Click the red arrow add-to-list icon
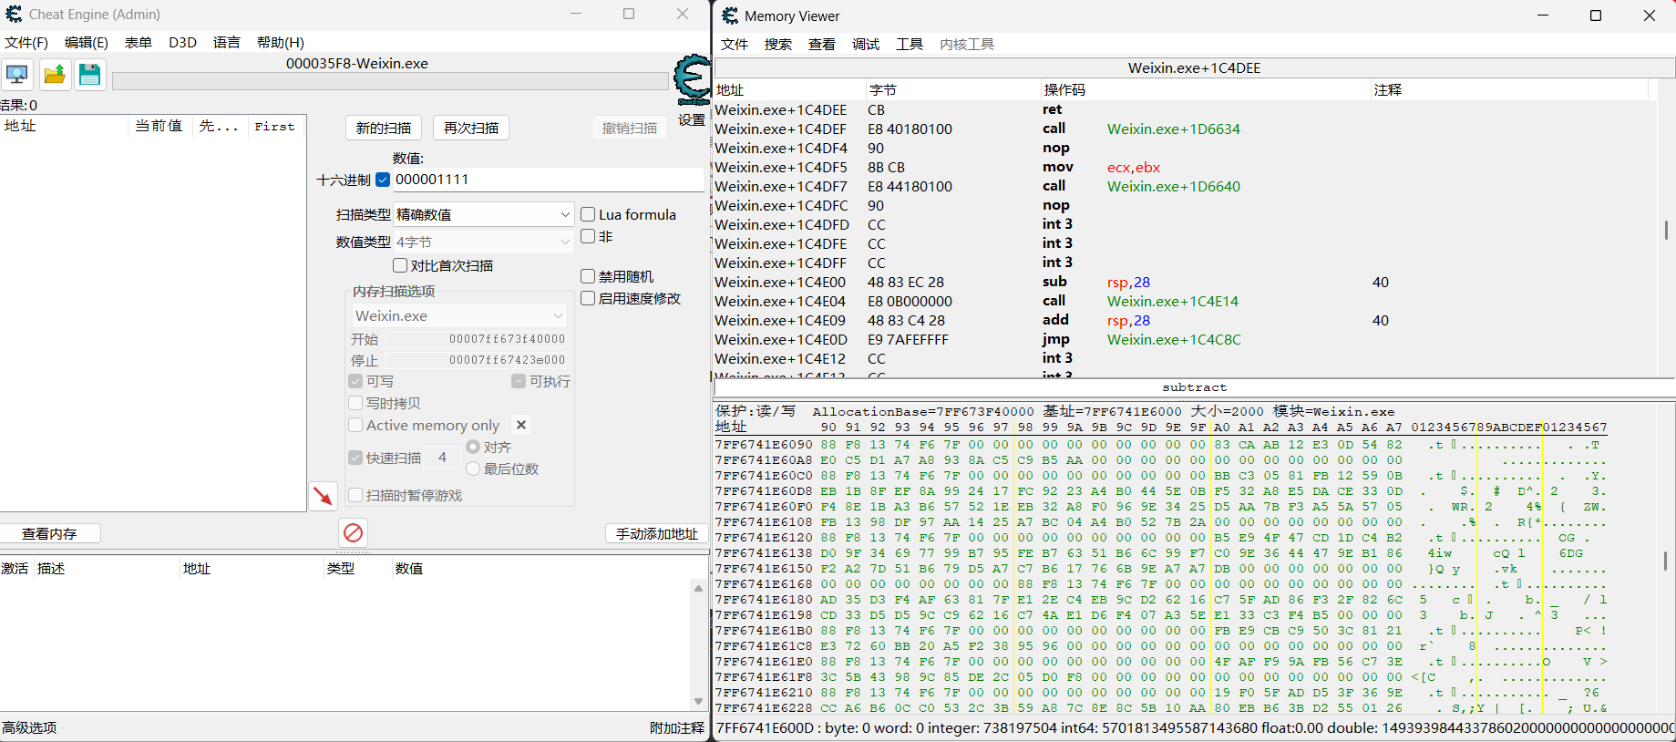 (323, 495)
